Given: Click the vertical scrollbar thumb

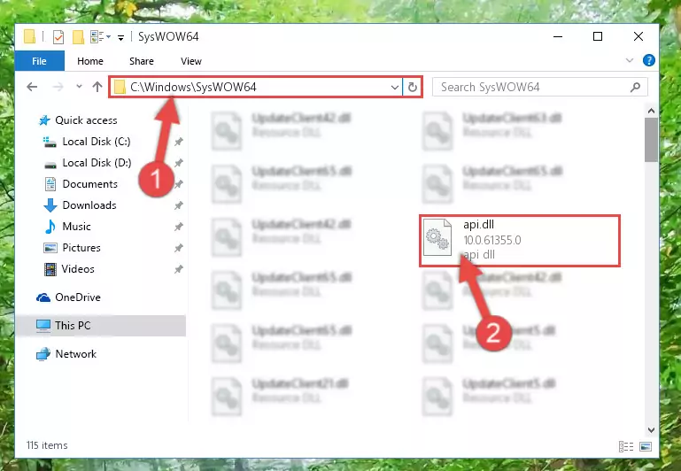Looking at the screenshot, I should point(651,140).
